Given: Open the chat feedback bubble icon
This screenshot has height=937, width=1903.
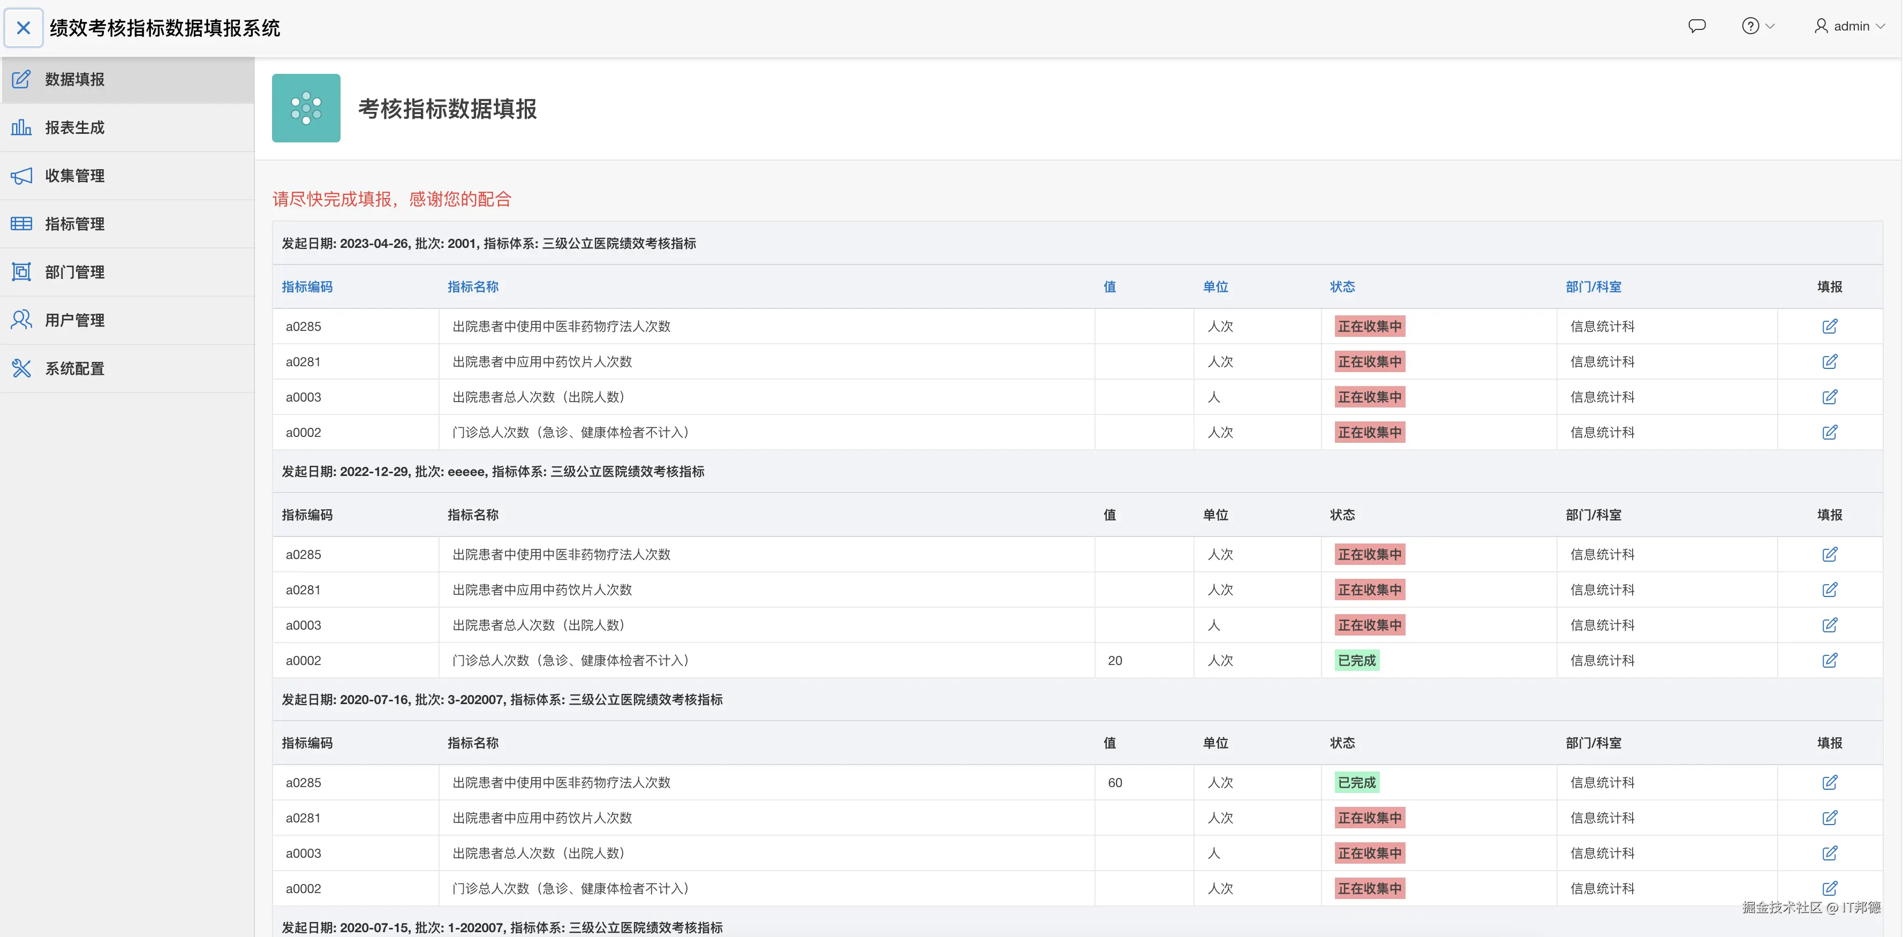Looking at the screenshot, I should point(1697,26).
